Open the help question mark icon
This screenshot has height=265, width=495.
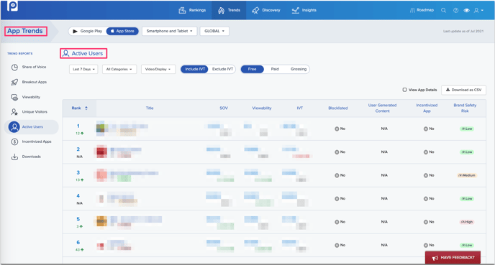click(x=456, y=10)
